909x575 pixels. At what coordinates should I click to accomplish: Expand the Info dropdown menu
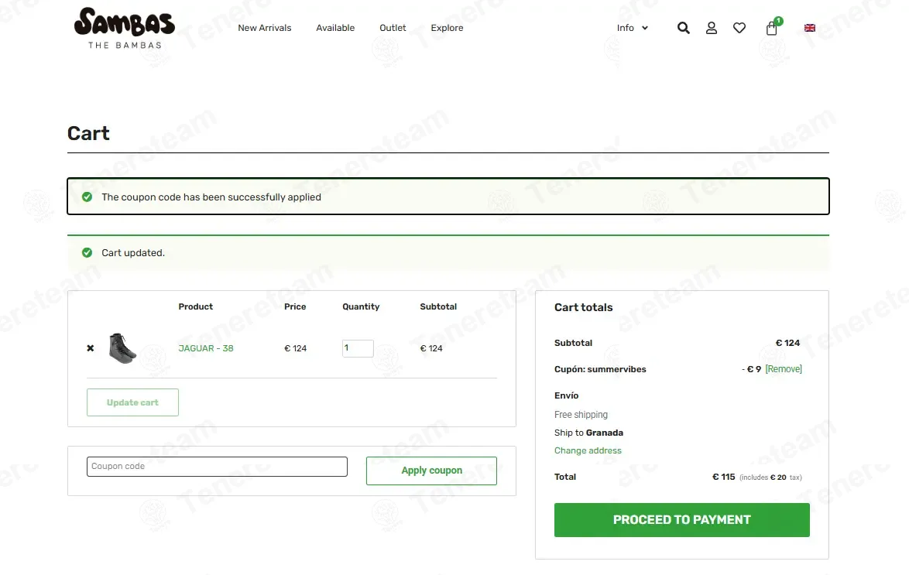tap(632, 28)
